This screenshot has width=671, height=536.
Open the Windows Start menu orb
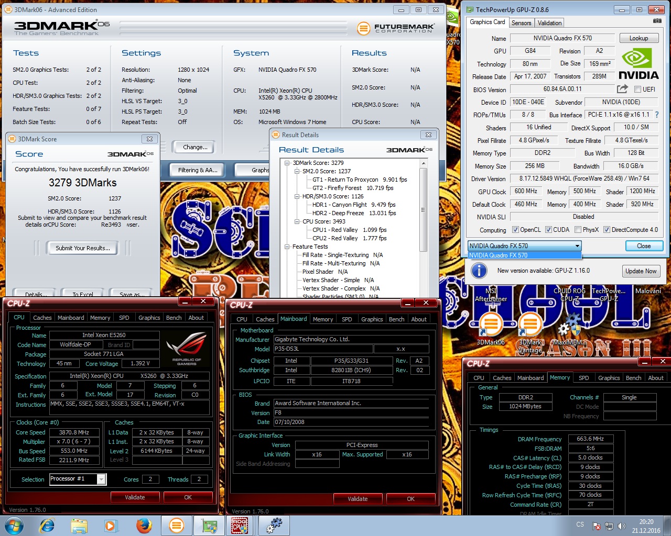pos(14,526)
